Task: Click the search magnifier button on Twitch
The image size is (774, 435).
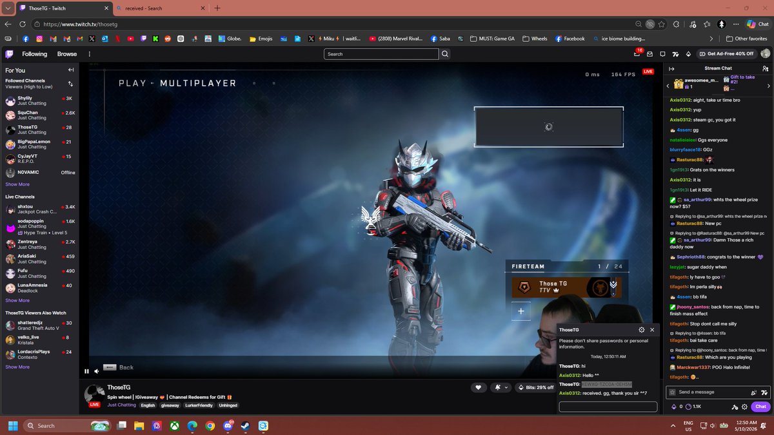Action: pos(444,54)
